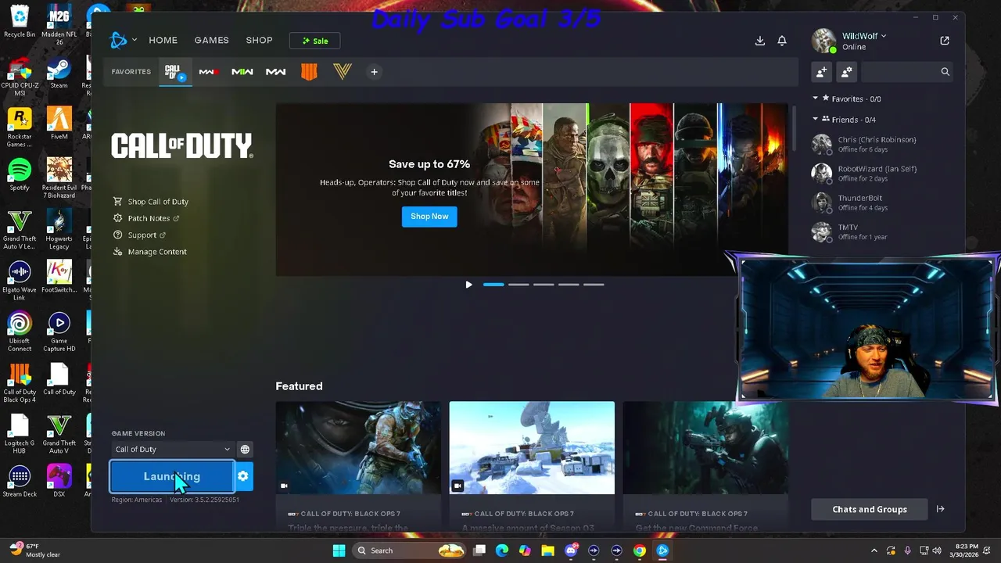Viewport: 1001px width, 563px height.
Task: Open the Spotify desktop shortcut
Action: pyautogui.click(x=20, y=175)
